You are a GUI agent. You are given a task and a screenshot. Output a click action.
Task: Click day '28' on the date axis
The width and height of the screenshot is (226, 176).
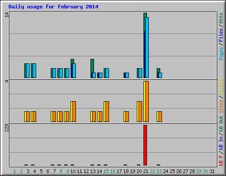192,171
